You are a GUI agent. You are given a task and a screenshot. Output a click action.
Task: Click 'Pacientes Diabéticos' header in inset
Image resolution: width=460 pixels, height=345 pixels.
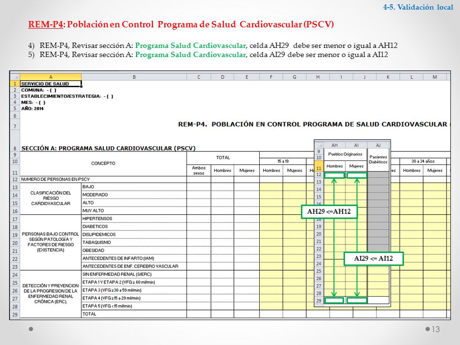pos(378,160)
